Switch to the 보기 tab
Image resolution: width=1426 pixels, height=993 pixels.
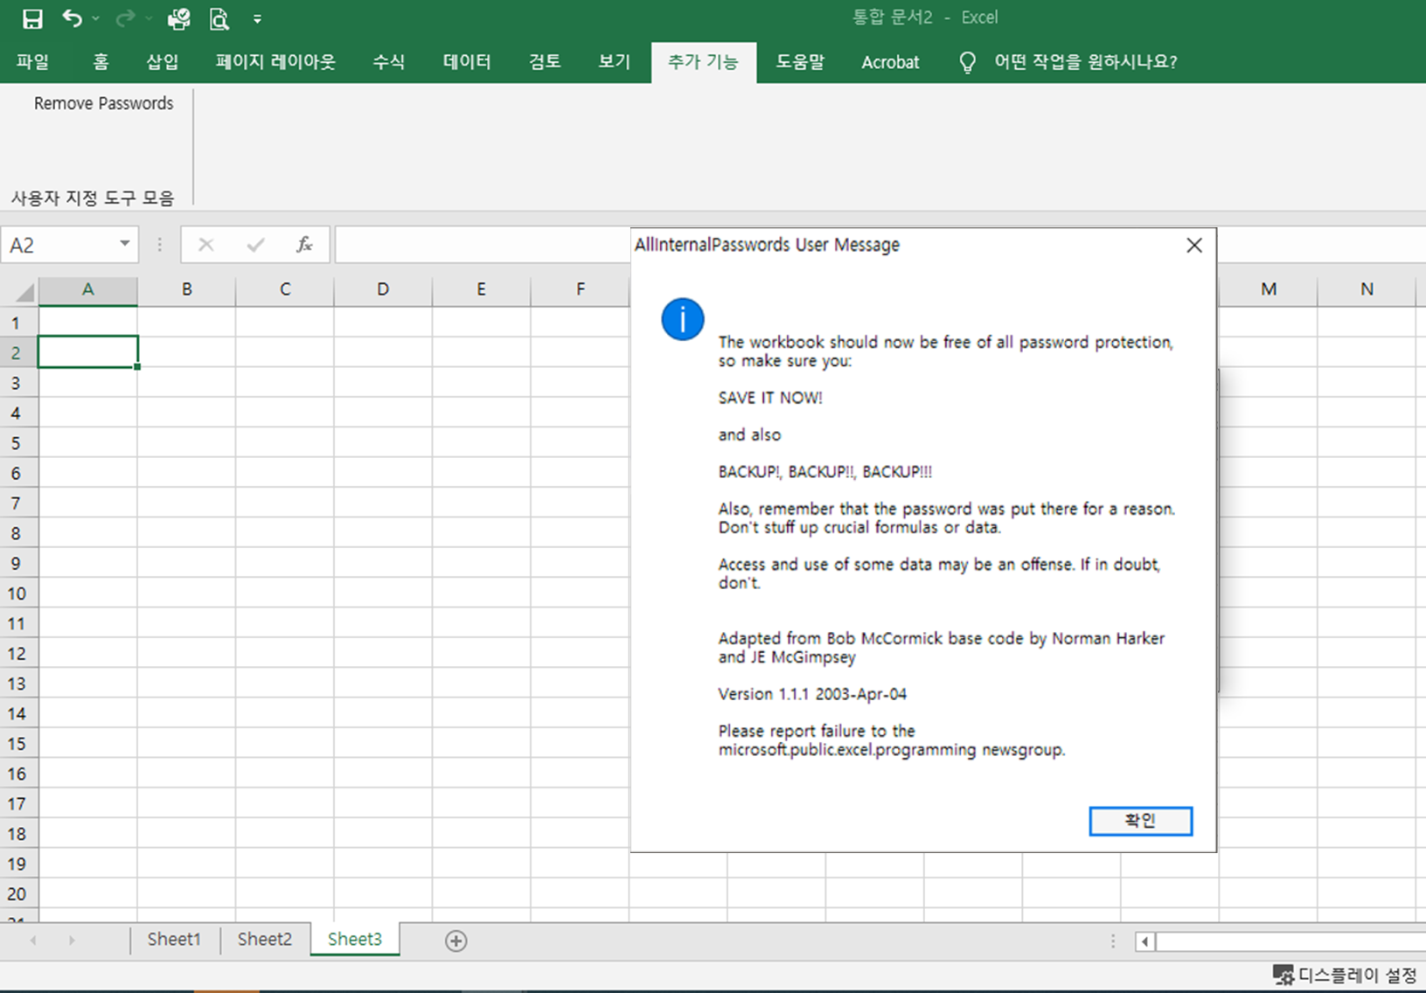(614, 62)
